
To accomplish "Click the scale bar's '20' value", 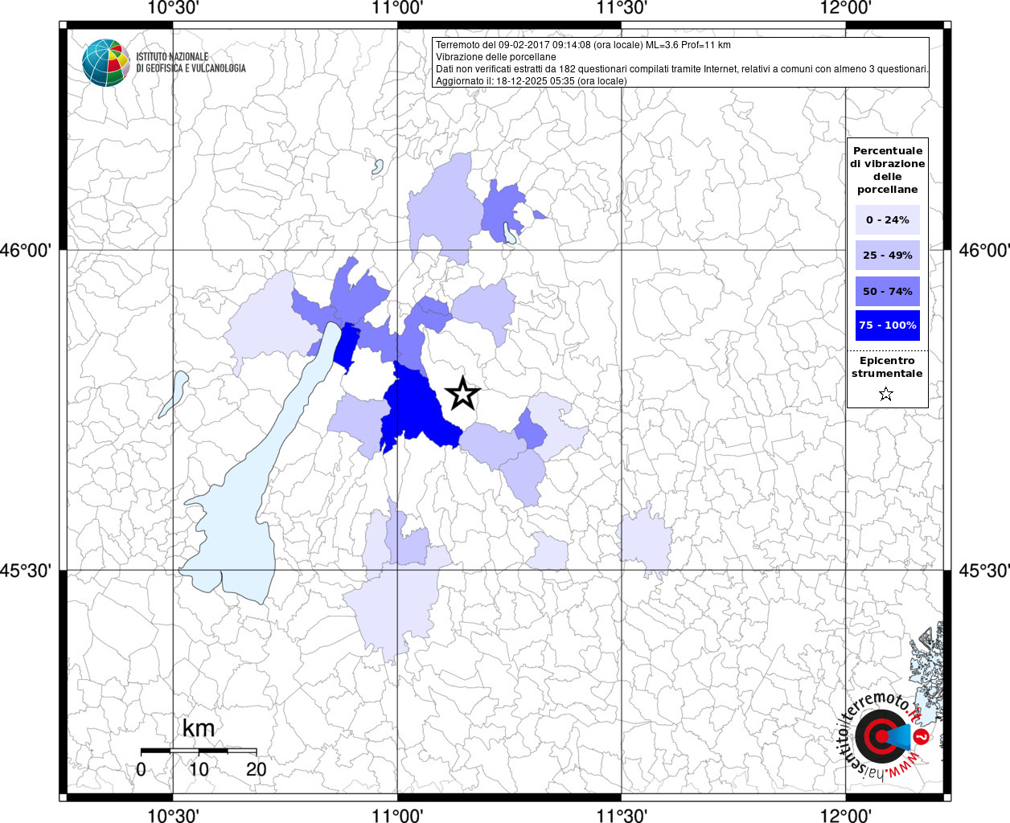I will pos(257,769).
